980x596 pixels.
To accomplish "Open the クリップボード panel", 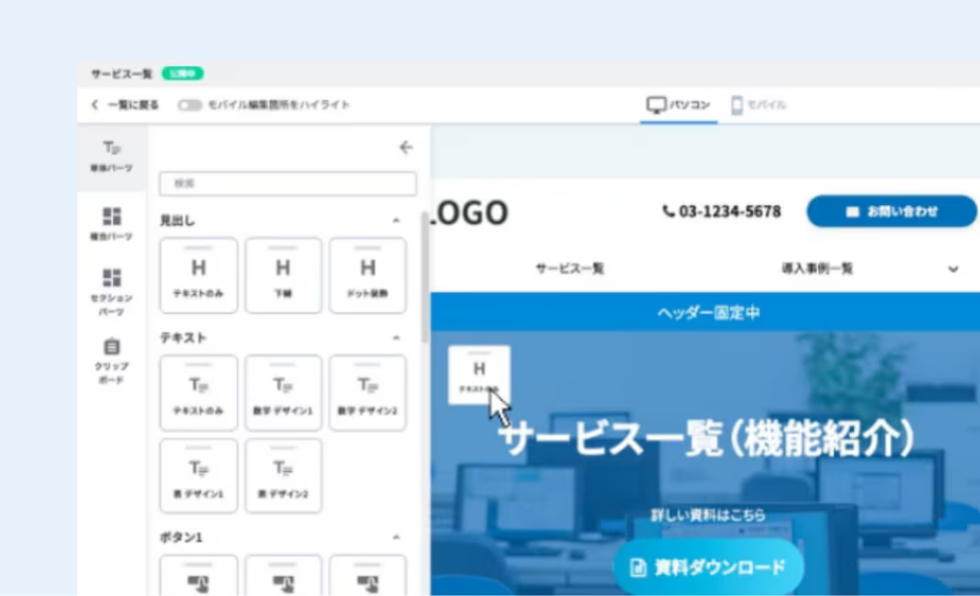I will pyautogui.click(x=111, y=360).
